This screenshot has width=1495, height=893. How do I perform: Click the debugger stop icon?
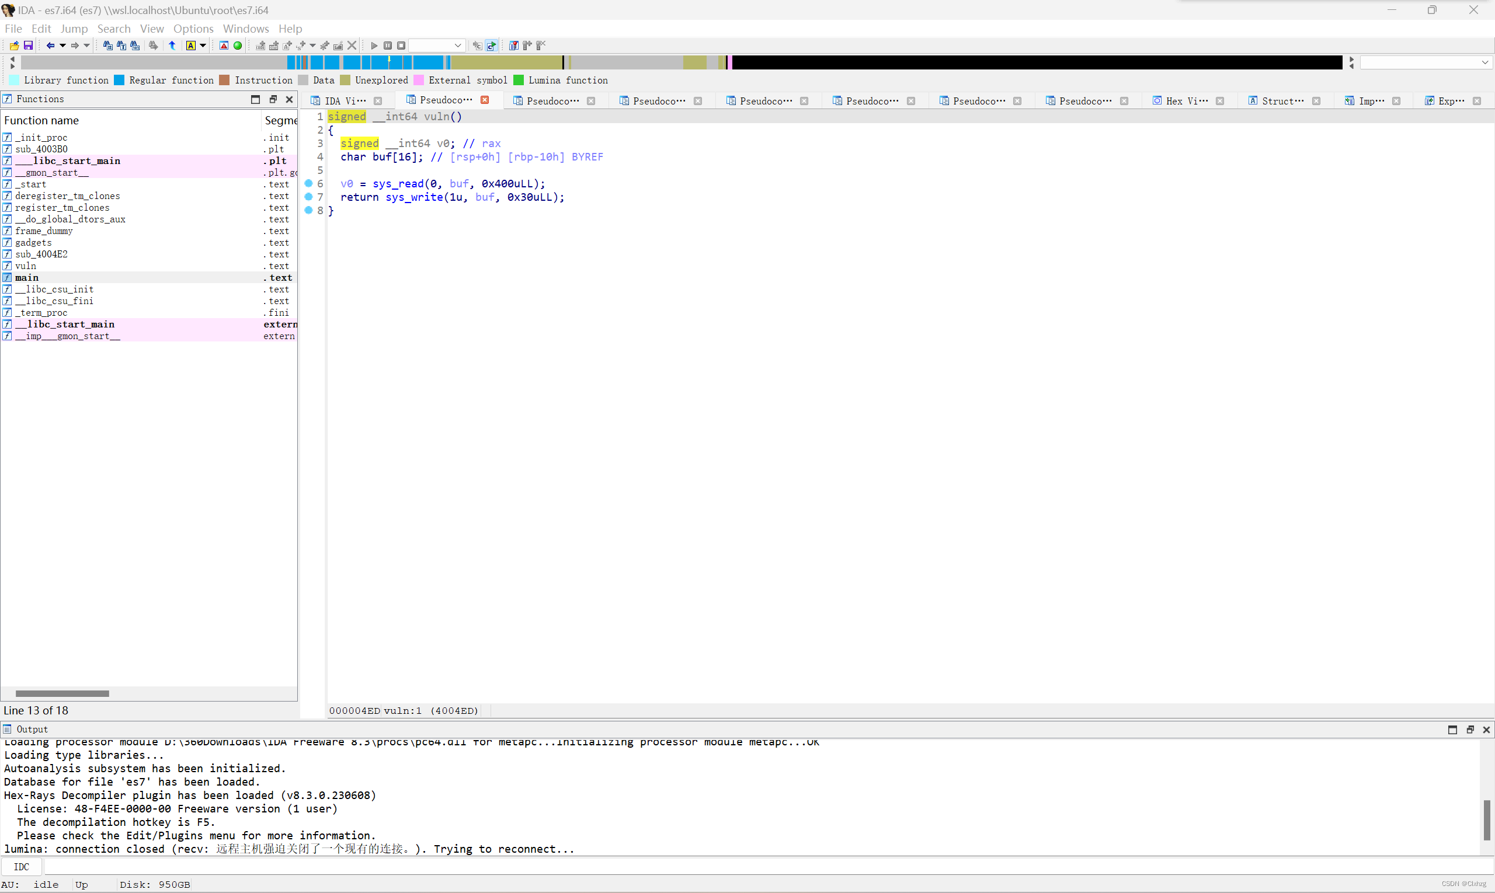pos(401,46)
